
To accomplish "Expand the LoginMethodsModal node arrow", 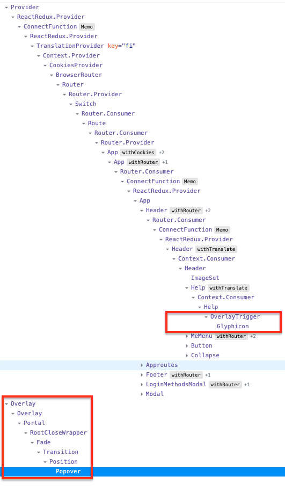I will [142, 385].
